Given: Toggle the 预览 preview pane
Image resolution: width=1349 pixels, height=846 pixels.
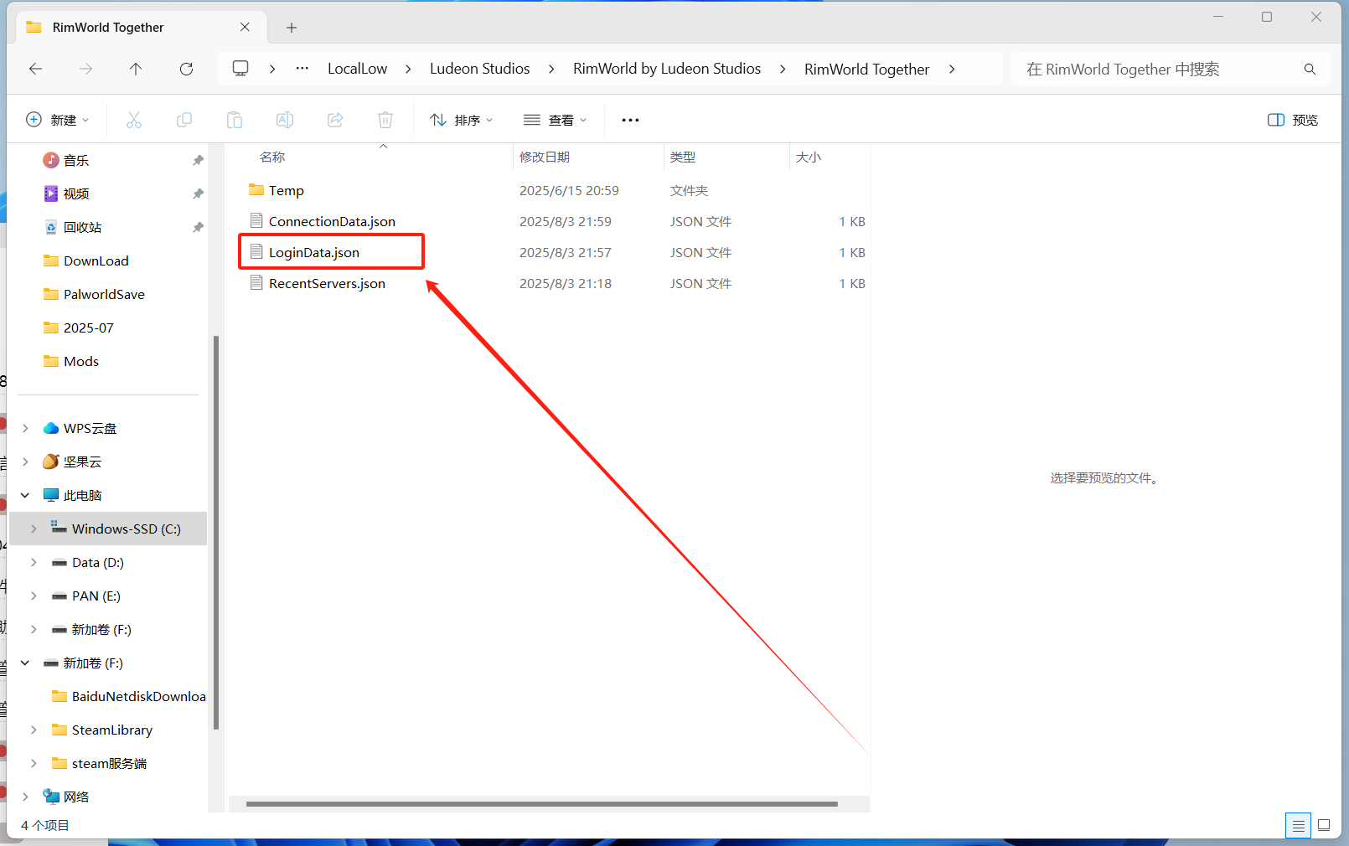Looking at the screenshot, I should click(x=1293, y=120).
